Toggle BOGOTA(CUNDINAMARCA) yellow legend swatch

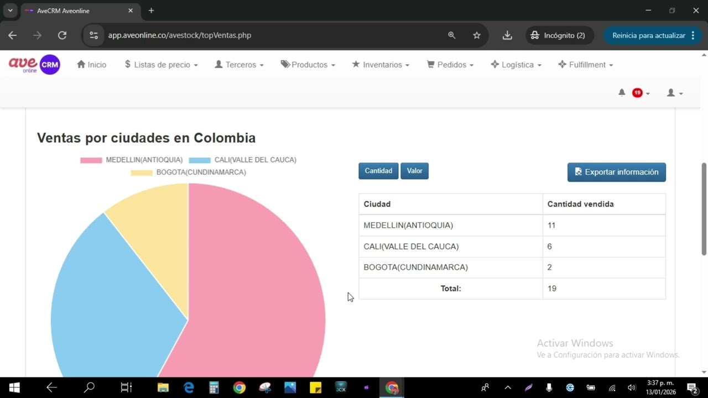[142, 172]
